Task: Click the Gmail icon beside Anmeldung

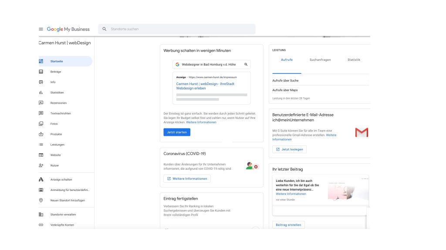Action: point(41,190)
